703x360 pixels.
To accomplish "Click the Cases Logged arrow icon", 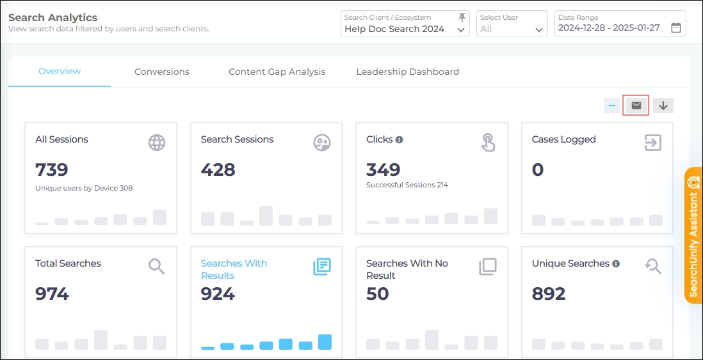I will [652, 143].
